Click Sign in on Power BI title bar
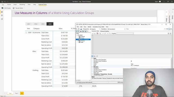 (157, 2)
